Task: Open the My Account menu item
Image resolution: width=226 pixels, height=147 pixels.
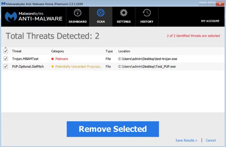Action: [210, 21]
